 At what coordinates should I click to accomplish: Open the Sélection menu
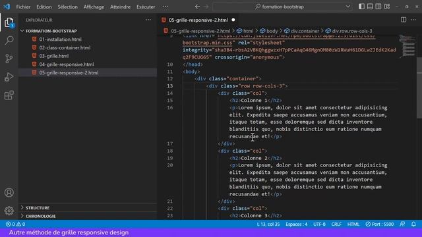click(x=67, y=7)
